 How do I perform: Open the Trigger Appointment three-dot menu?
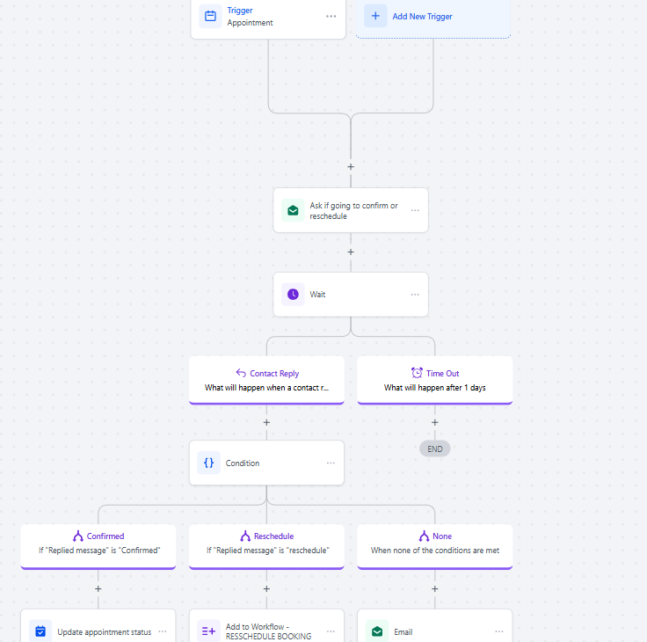click(x=331, y=17)
